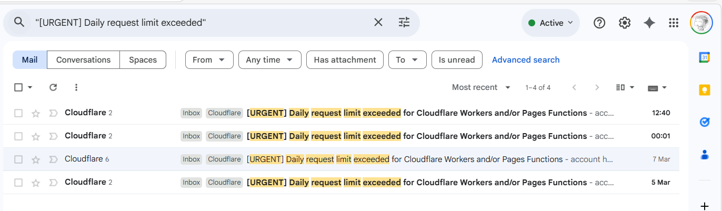Clear the search query with the X icon
Screen dimensions: 722x211
point(378,22)
